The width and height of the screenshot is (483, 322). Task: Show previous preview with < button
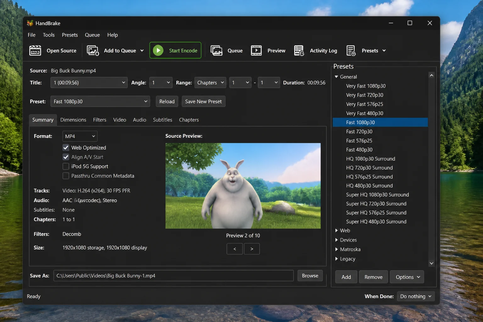pyautogui.click(x=235, y=249)
